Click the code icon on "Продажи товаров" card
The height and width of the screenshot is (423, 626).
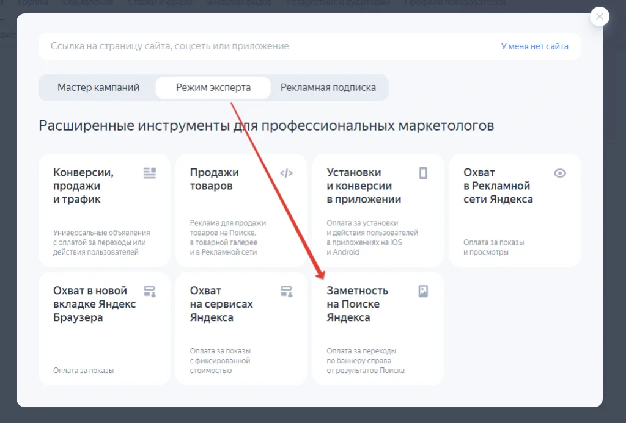pyautogui.click(x=287, y=173)
